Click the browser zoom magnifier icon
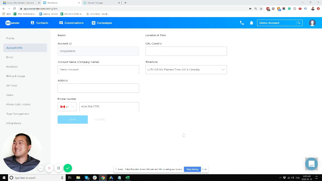 click(256, 9)
